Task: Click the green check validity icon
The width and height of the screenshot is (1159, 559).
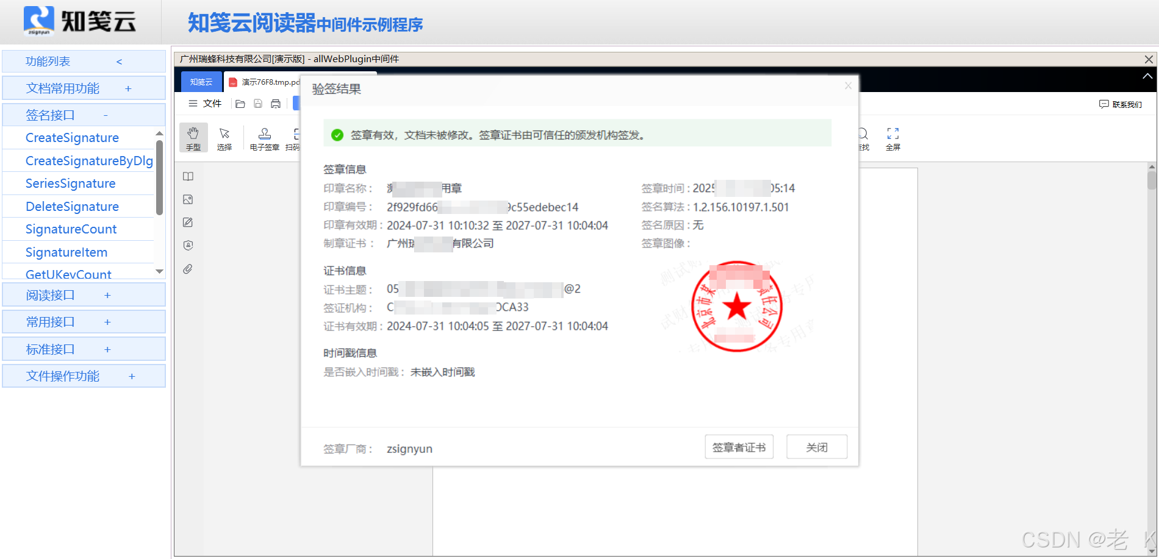Action: [337, 135]
